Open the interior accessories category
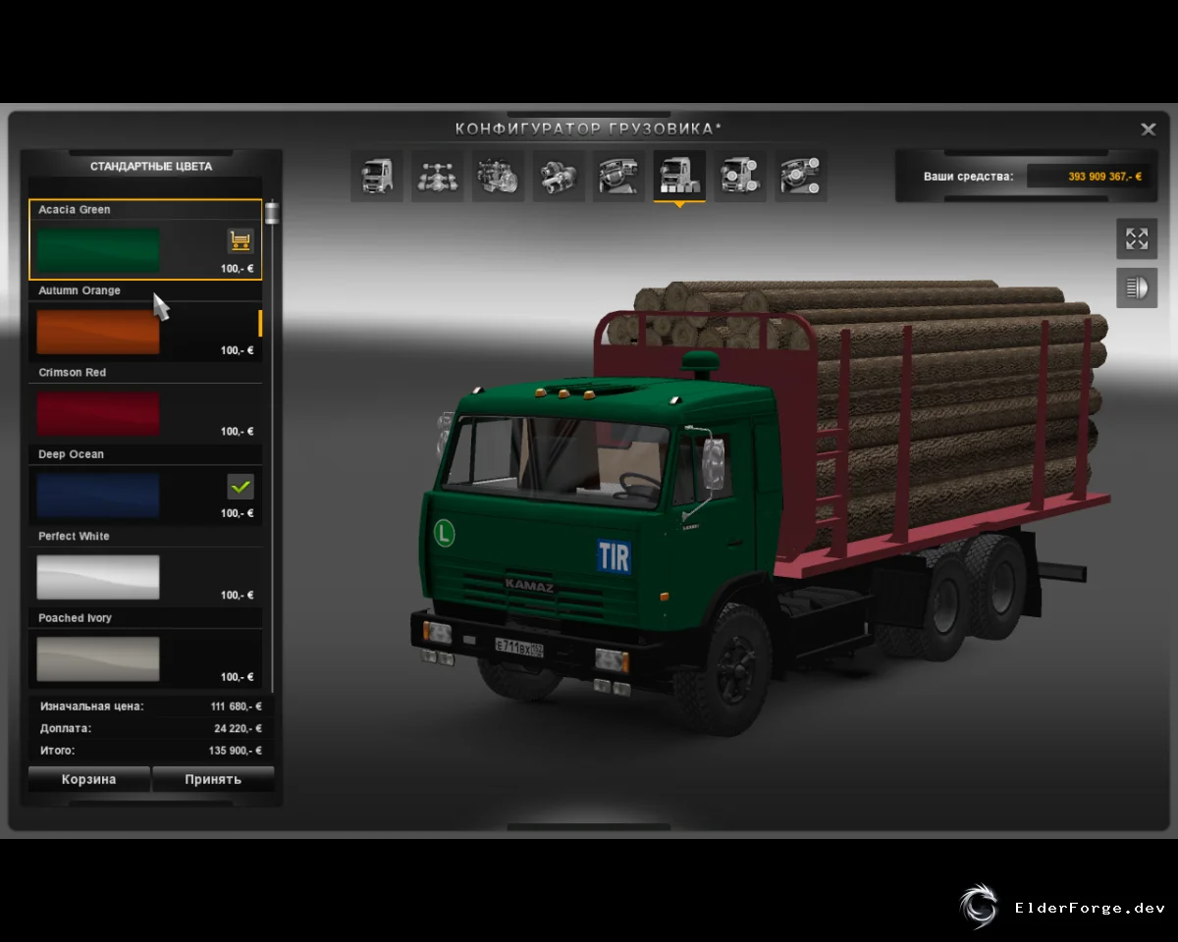Image resolution: width=1178 pixels, height=942 pixels. (x=801, y=177)
